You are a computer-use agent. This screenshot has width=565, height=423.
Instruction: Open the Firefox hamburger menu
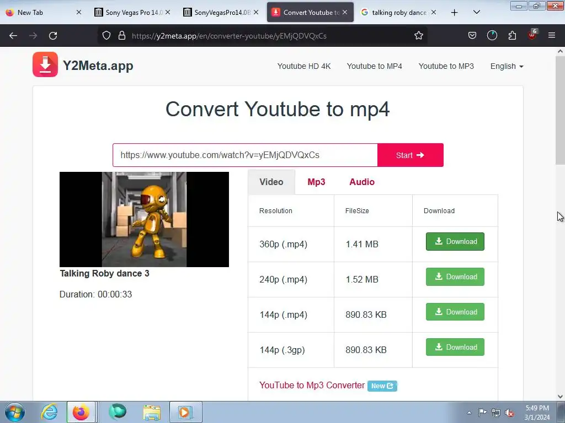(552, 36)
